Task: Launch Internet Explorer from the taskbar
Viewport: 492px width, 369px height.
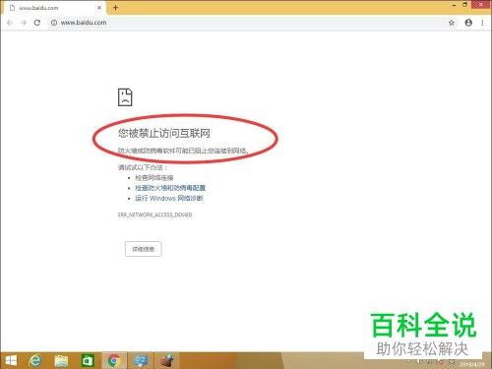Action: 35,361
